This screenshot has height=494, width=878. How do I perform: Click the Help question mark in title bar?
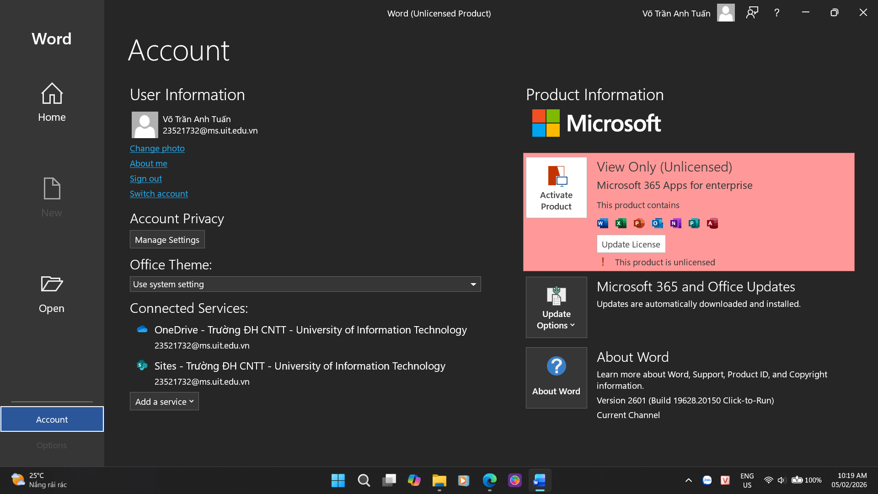(x=776, y=13)
